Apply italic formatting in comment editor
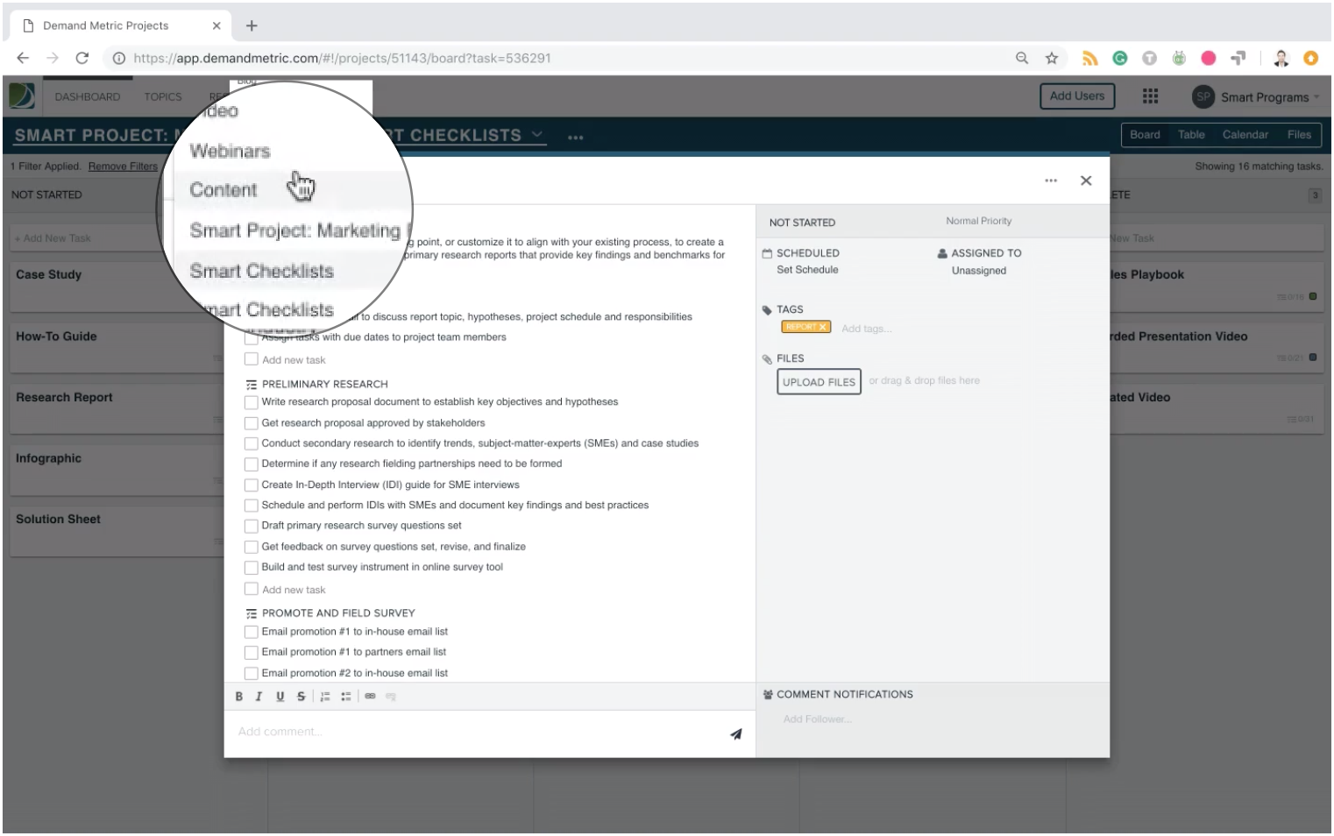Image resolution: width=1334 pixels, height=836 pixels. point(259,696)
